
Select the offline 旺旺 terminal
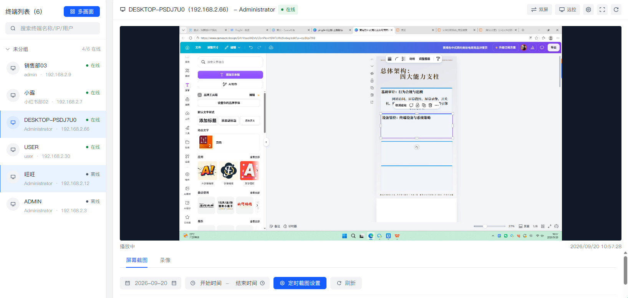tap(53, 178)
